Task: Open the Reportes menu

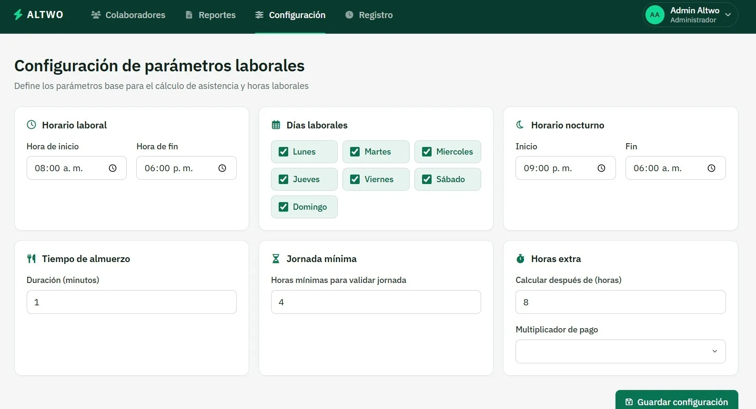Action: [x=210, y=15]
